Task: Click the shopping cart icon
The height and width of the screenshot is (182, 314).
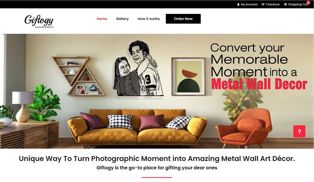Action: tap(285, 4)
